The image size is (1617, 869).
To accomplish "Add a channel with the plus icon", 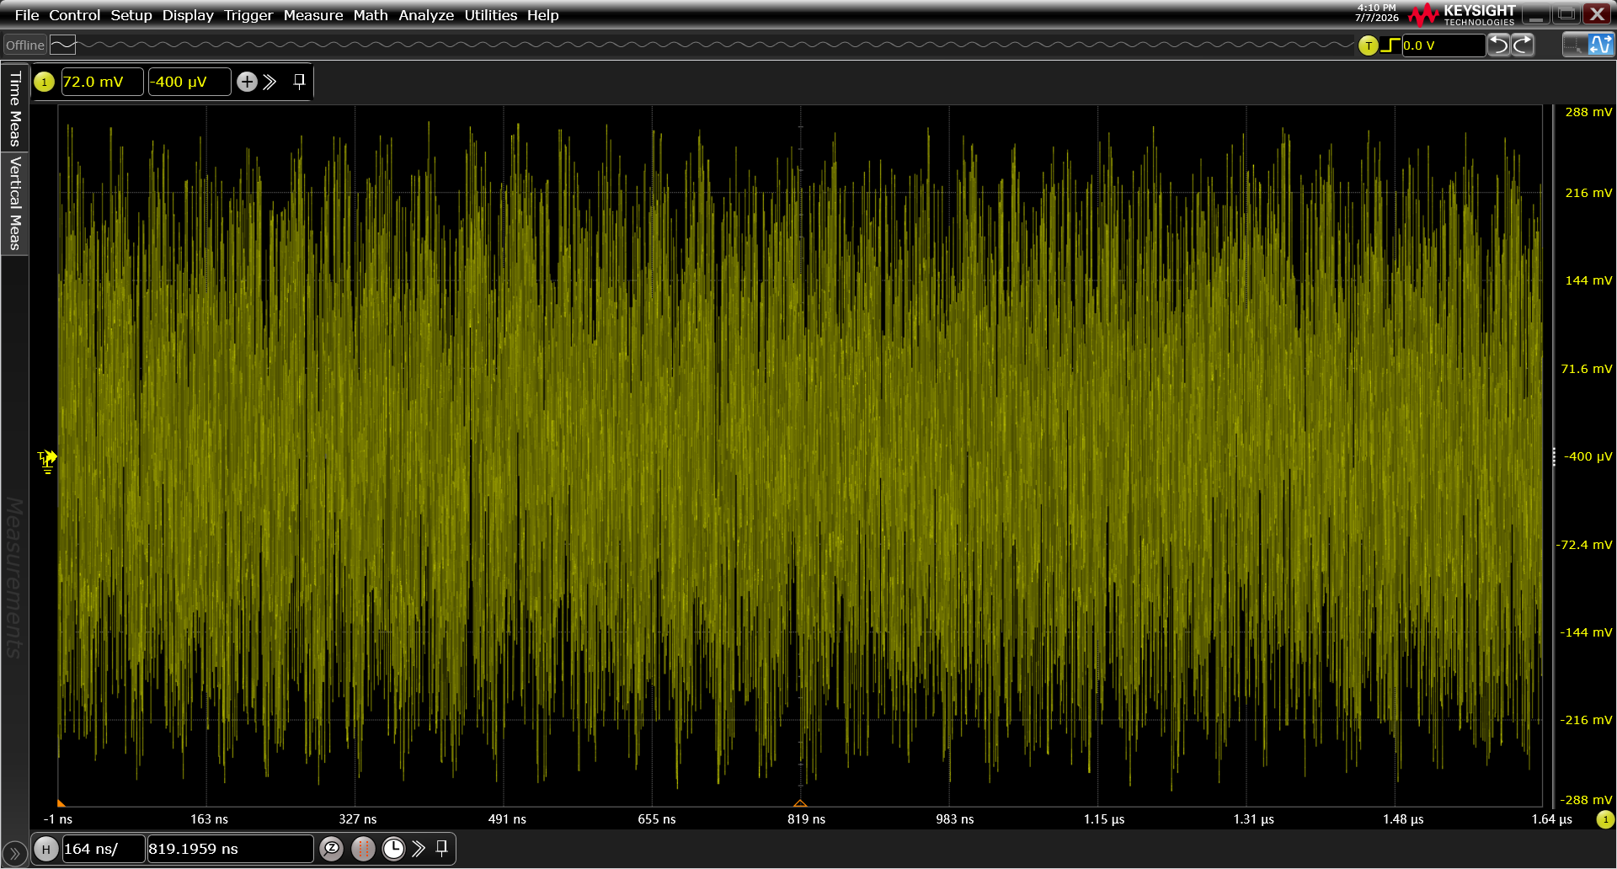I will pyautogui.click(x=247, y=82).
